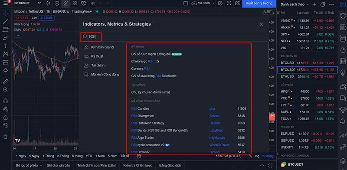
Task: Open the Indicators toolbar icon
Action: pyautogui.click(x=66, y=3)
